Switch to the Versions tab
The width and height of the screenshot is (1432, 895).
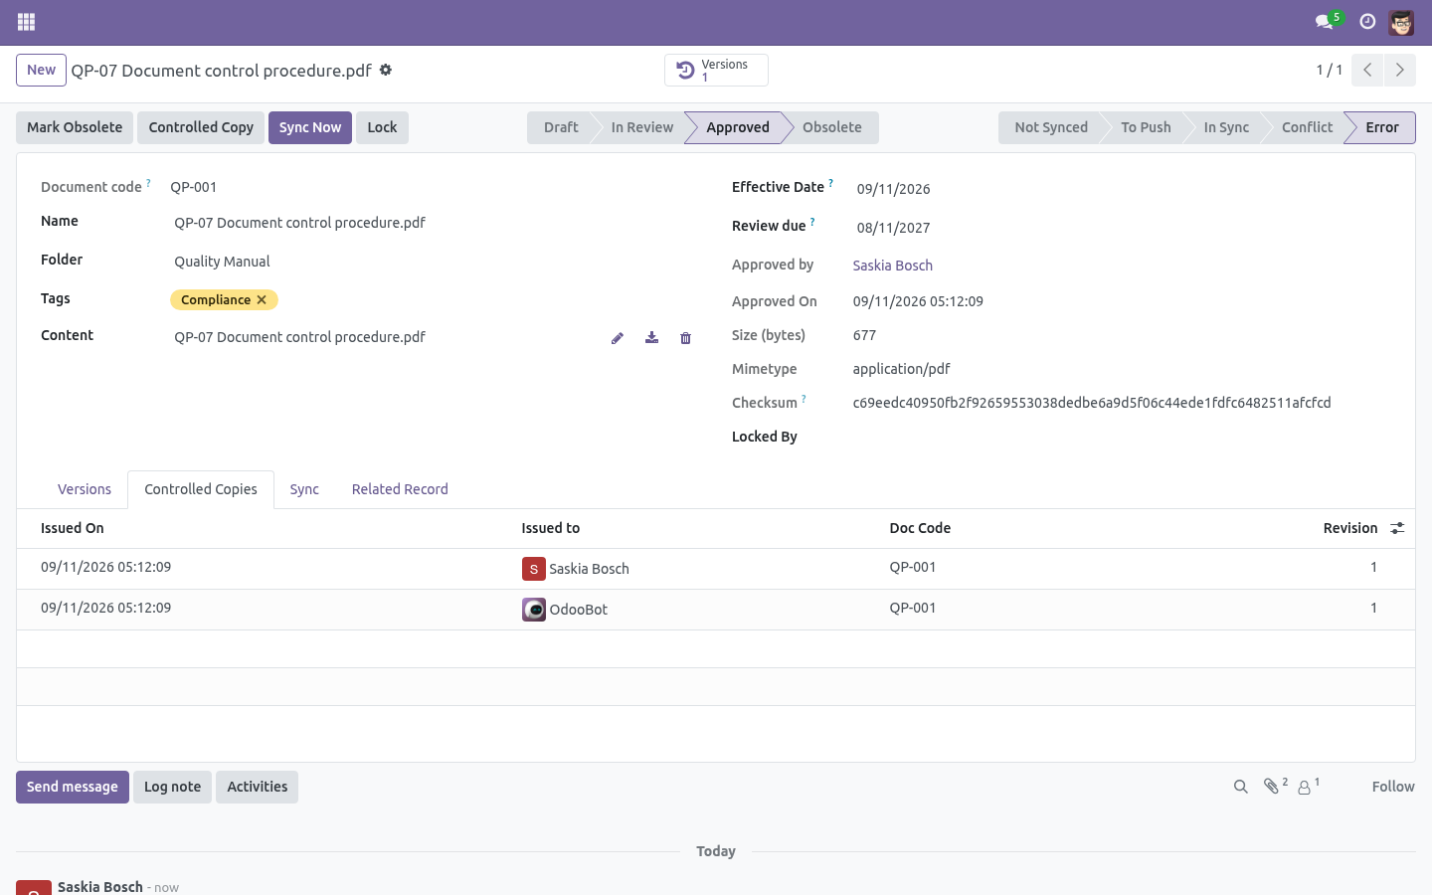[85, 489]
